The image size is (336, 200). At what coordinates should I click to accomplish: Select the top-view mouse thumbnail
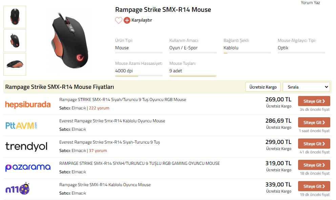(15, 17)
